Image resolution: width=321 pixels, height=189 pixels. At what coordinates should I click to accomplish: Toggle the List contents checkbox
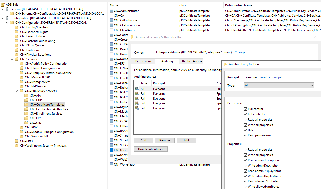[x=246, y=114]
